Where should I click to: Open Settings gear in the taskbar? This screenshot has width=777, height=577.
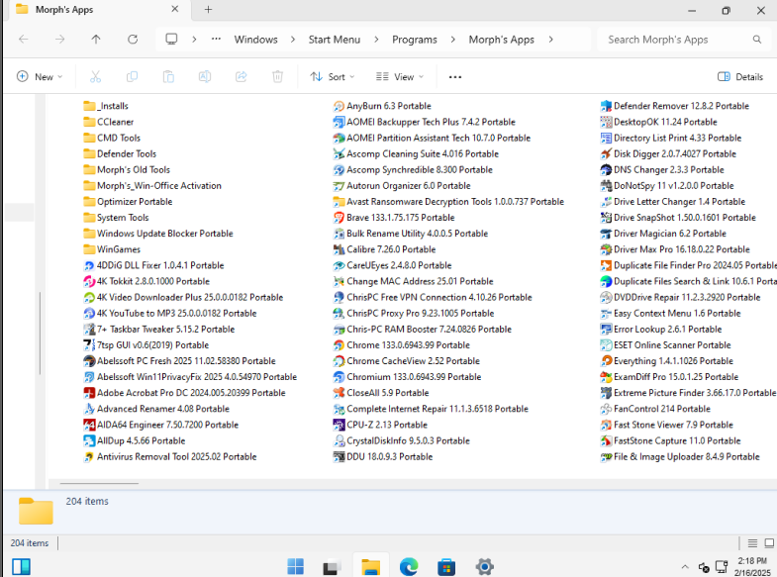pyautogui.click(x=484, y=566)
